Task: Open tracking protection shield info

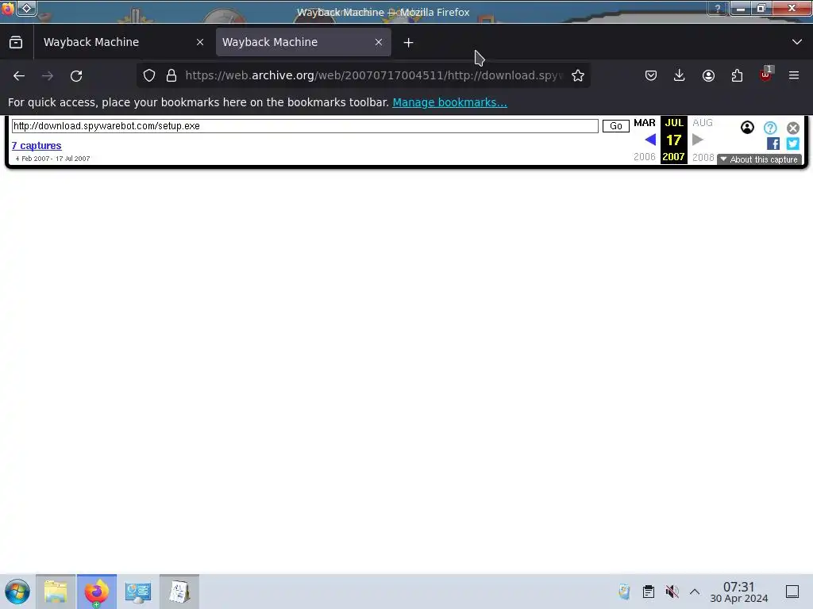Action: [149, 75]
